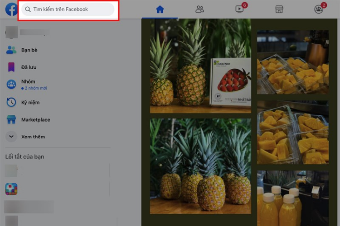This screenshot has width=340, height=226.
Task: Open Kỷ niệm memories
Action: coord(30,102)
